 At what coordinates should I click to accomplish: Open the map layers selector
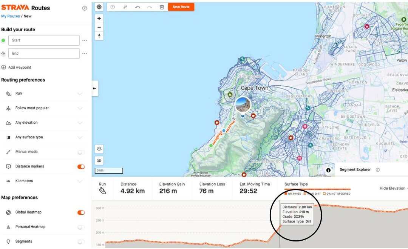point(99,149)
